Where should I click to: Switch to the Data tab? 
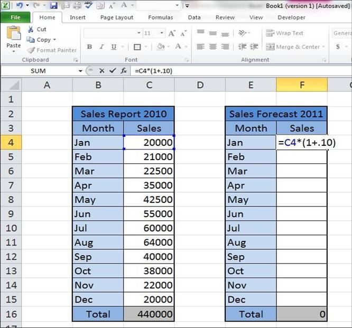tap(194, 17)
